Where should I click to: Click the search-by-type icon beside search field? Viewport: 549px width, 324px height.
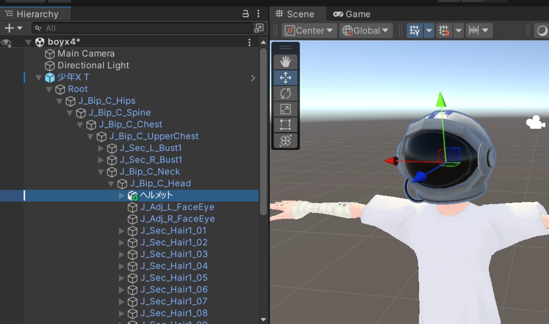point(259,28)
